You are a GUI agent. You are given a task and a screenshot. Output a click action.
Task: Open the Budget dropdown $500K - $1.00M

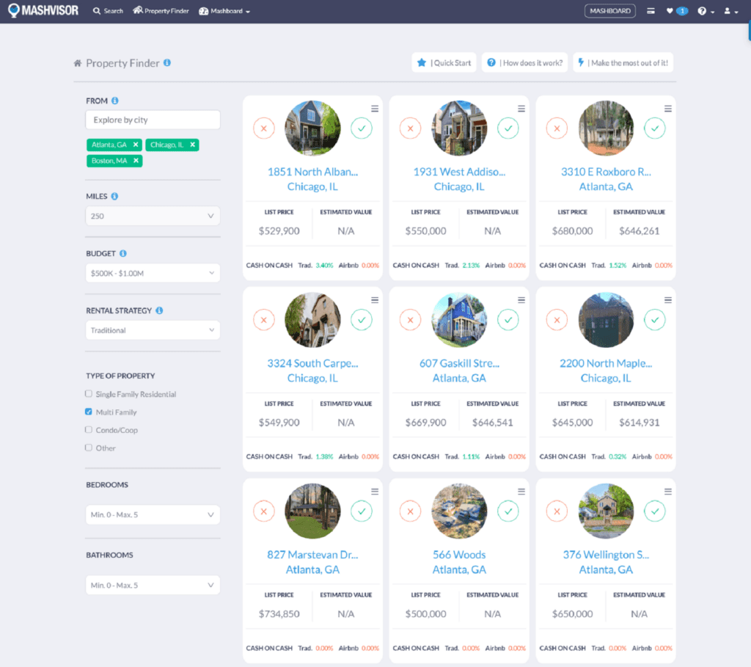point(153,273)
